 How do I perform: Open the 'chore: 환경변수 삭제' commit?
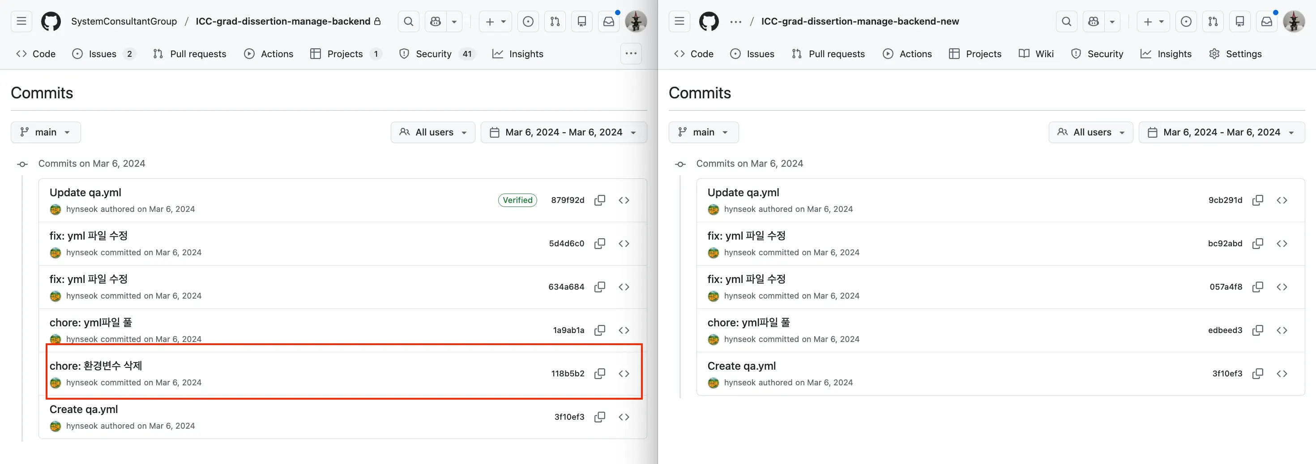coord(95,366)
